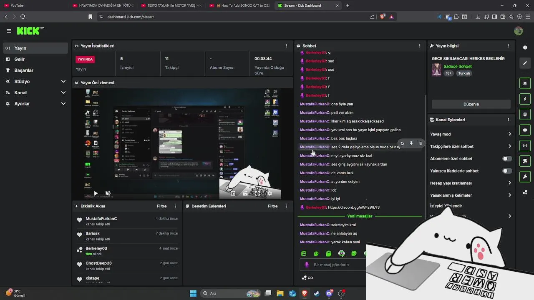This screenshot has width=534, height=300.
Task: Switch to How To Add BONGO CAT tab
Action: [240, 5]
